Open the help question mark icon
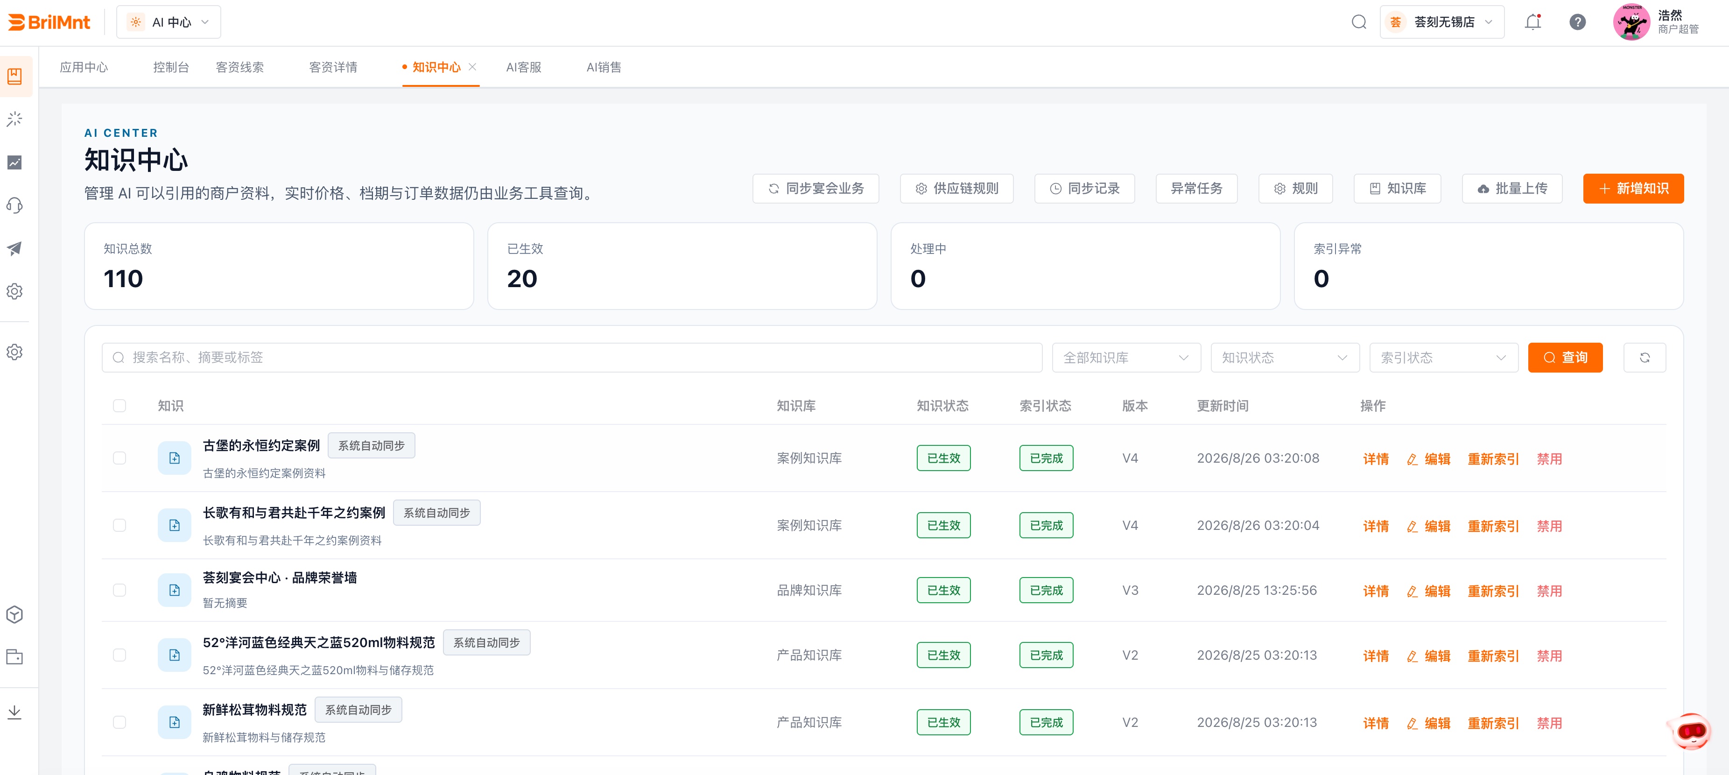The height and width of the screenshot is (775, 1729). pyautogui.click(x=1577, y=22)
